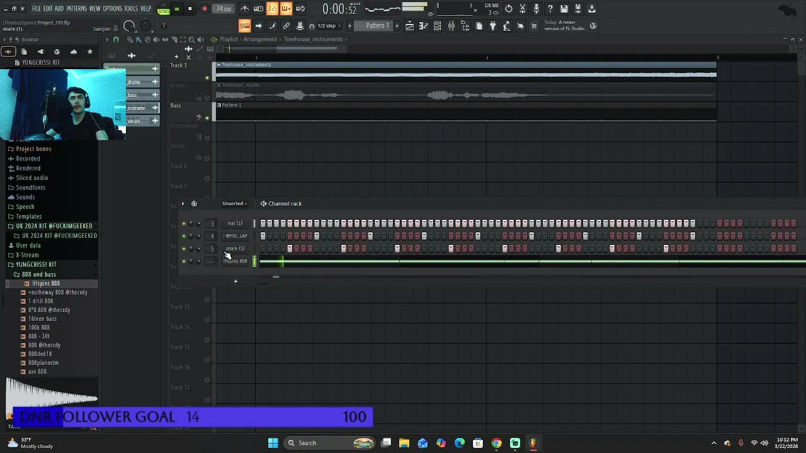
Task: Open the HELP menu
Action: pyautogui.click(x=146, y=9)
